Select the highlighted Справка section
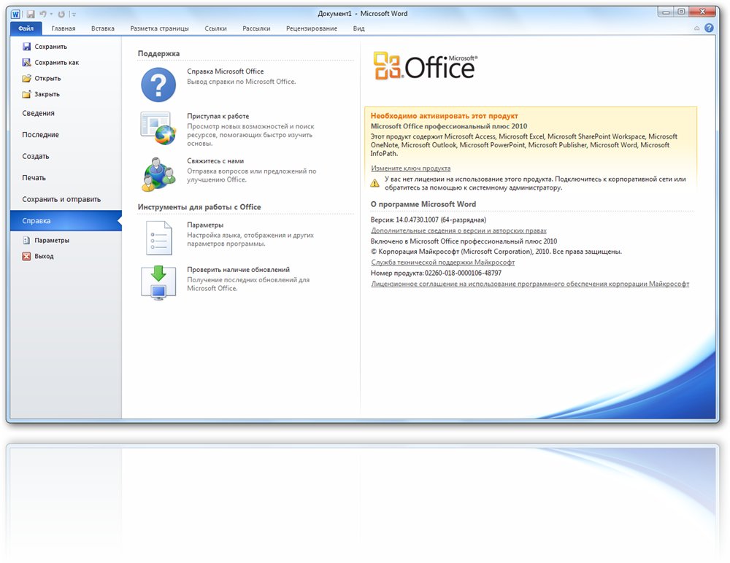730x563 pixels. click(65, 220)
